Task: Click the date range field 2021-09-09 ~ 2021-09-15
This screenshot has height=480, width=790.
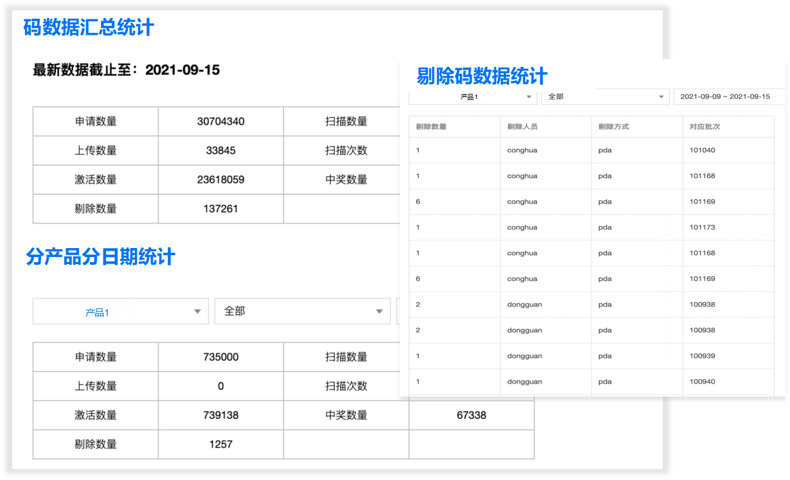Action: coord(725,96)
